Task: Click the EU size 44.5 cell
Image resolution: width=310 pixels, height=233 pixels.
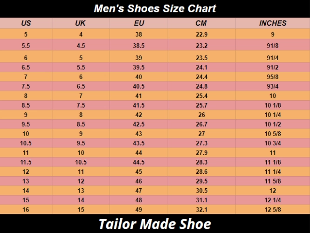Action: [138, 162]
